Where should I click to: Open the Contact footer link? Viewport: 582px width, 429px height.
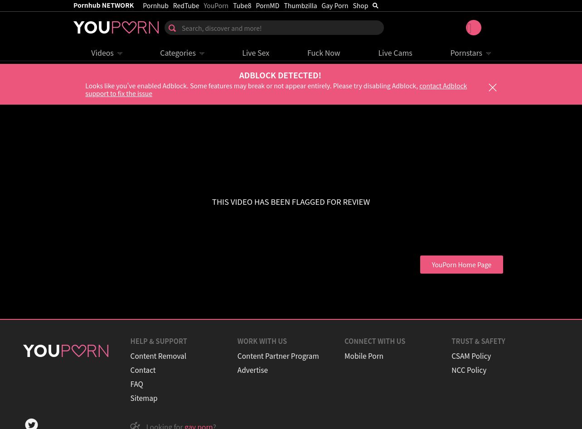pos(143,370)
